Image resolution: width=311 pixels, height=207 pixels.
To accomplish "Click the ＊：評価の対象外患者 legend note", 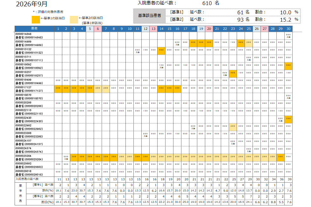I will (48, 12).
